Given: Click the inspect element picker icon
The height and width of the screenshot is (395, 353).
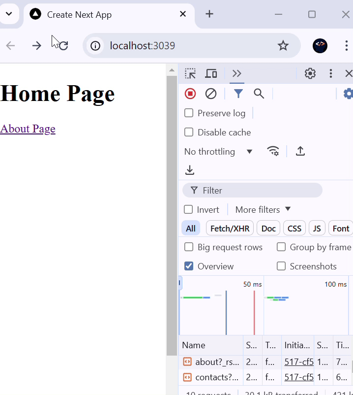Looking at the screenshot, I should click(x=190, y=74).
